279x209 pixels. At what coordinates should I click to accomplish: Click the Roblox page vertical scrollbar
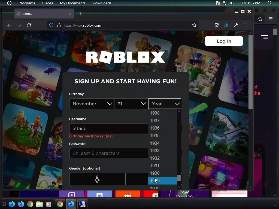(x=251, y=72)
